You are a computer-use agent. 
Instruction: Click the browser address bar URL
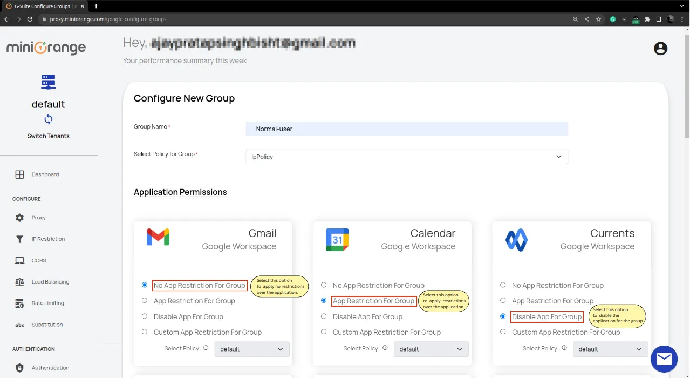[x=108, y=19]
